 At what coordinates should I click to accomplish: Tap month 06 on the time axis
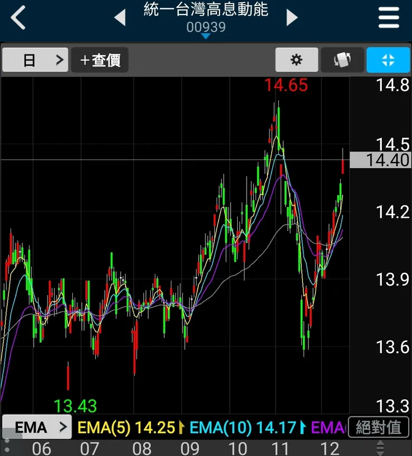click(42, 448)
